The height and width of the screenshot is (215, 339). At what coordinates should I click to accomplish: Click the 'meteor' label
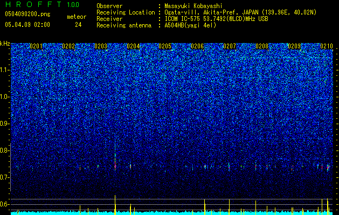click(x=77, y=17)
